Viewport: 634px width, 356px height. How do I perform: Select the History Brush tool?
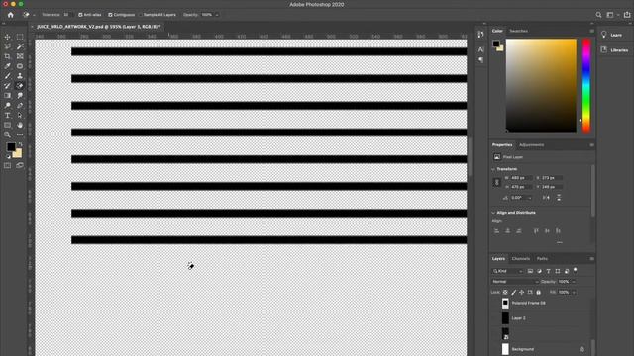tap(7, 86)
